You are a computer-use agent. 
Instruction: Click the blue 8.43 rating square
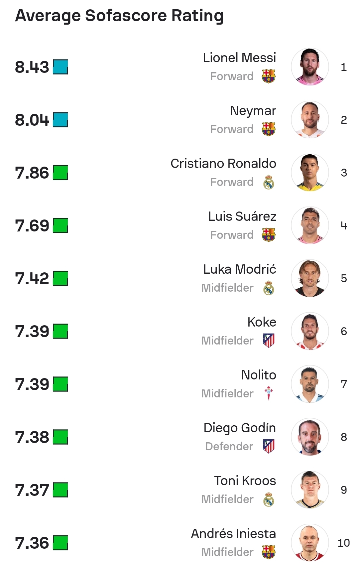click(x=60, y=67)
